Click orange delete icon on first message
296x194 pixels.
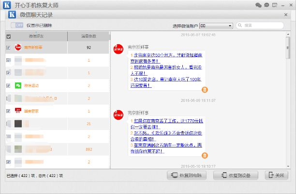205,90
